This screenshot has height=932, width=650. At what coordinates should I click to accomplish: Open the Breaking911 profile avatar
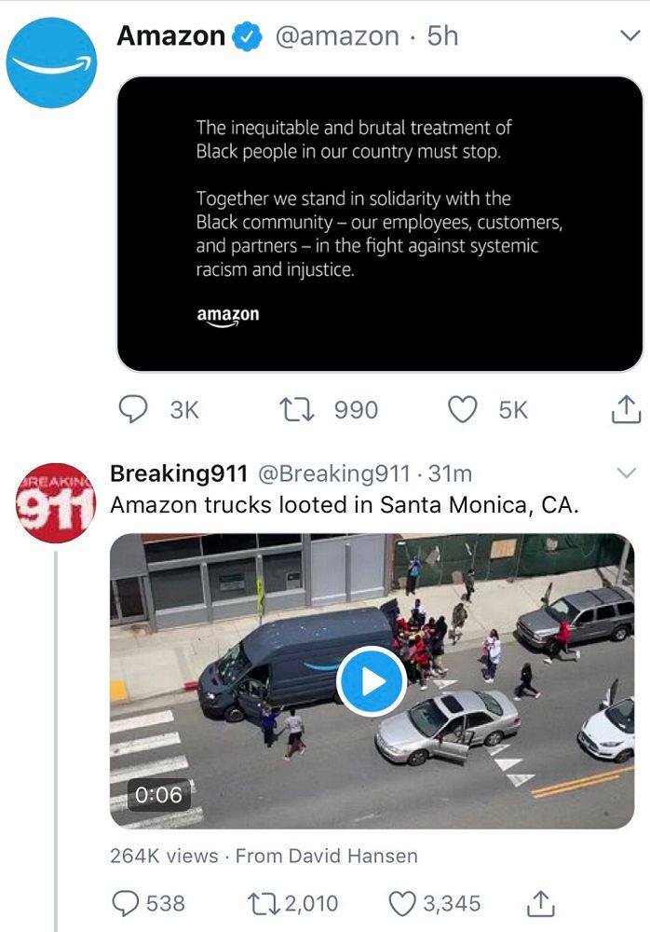tap(55, 503)
